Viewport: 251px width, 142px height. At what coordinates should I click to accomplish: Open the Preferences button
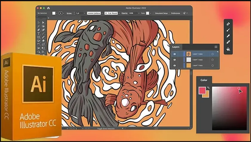click(x=175, y=13)
